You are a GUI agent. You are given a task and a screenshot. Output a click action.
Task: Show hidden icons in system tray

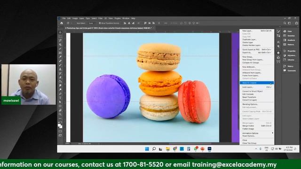pos(256,149)
